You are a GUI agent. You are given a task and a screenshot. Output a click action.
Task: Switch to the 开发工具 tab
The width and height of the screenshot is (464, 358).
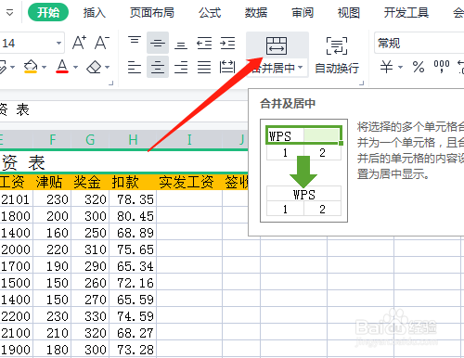click(x=406, y=13)
